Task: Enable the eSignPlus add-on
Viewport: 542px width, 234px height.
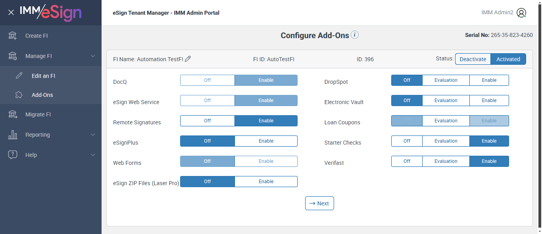Action: coord(266,141)
